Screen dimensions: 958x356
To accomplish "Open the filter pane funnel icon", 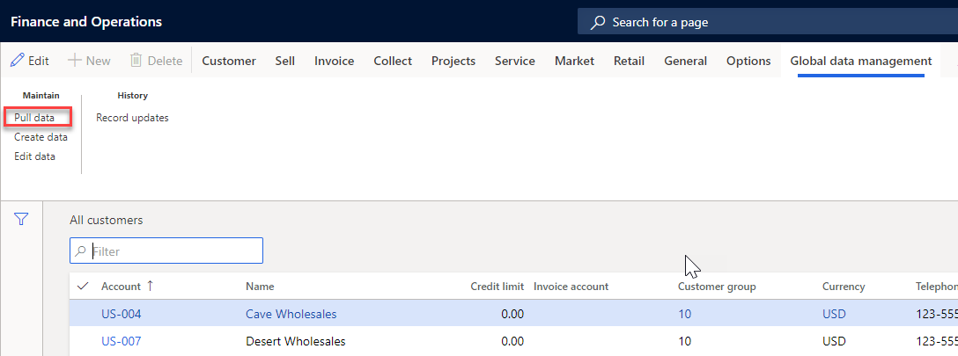I will pos(21,219).
